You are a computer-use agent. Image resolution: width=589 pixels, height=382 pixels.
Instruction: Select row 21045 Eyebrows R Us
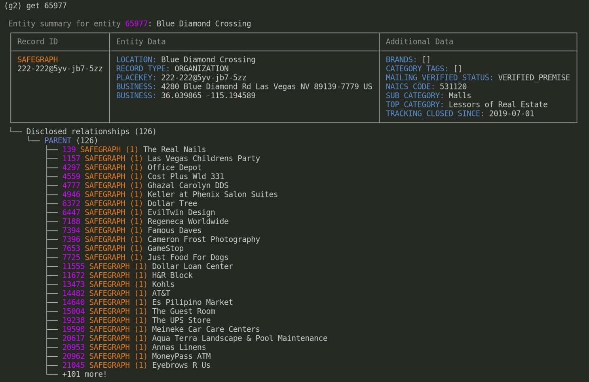136,365
